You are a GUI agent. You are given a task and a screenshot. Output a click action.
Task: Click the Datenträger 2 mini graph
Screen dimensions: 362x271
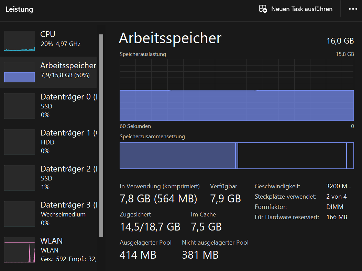[19, 178]
